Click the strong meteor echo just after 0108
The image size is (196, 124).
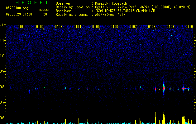(x=155, y=89)
